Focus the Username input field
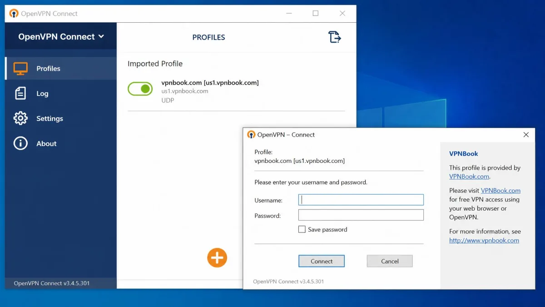545x307 pixels. pyautogui.click(x=361, y=200)
